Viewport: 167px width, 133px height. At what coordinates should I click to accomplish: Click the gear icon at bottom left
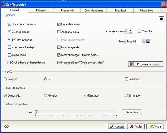(x=6, y=126)
